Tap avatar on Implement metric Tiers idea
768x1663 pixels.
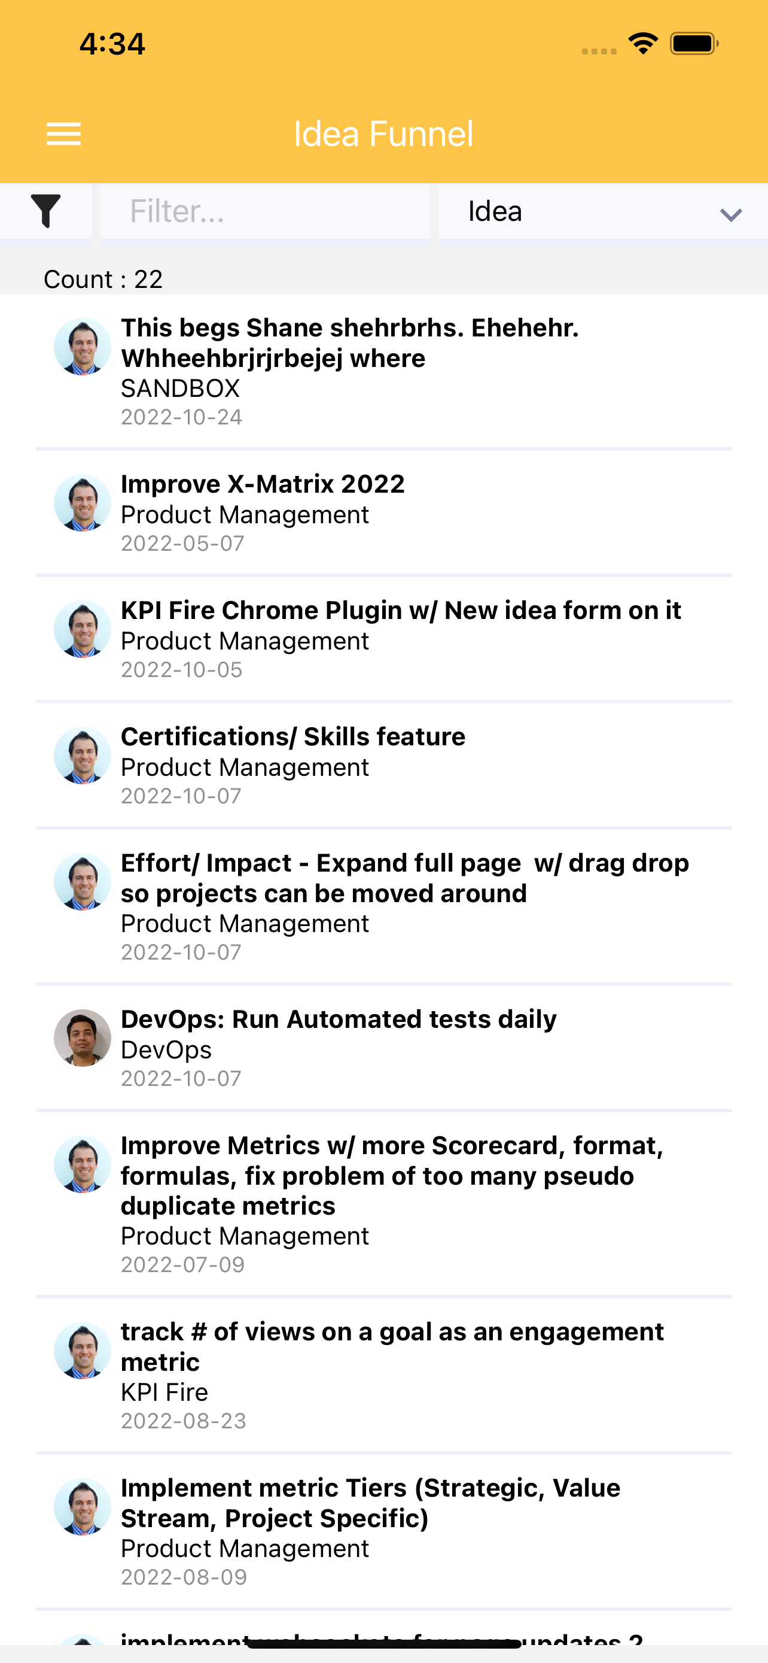pyautogui.click(x=83, y=1506)
